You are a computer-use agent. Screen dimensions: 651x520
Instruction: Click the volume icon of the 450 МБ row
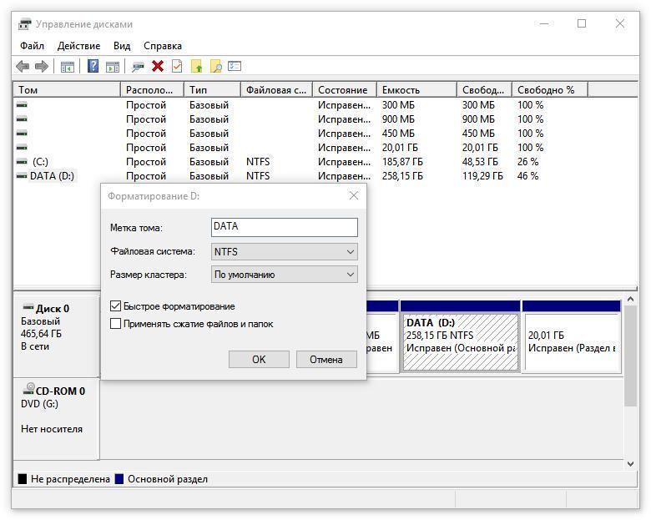tap(22, 134)
